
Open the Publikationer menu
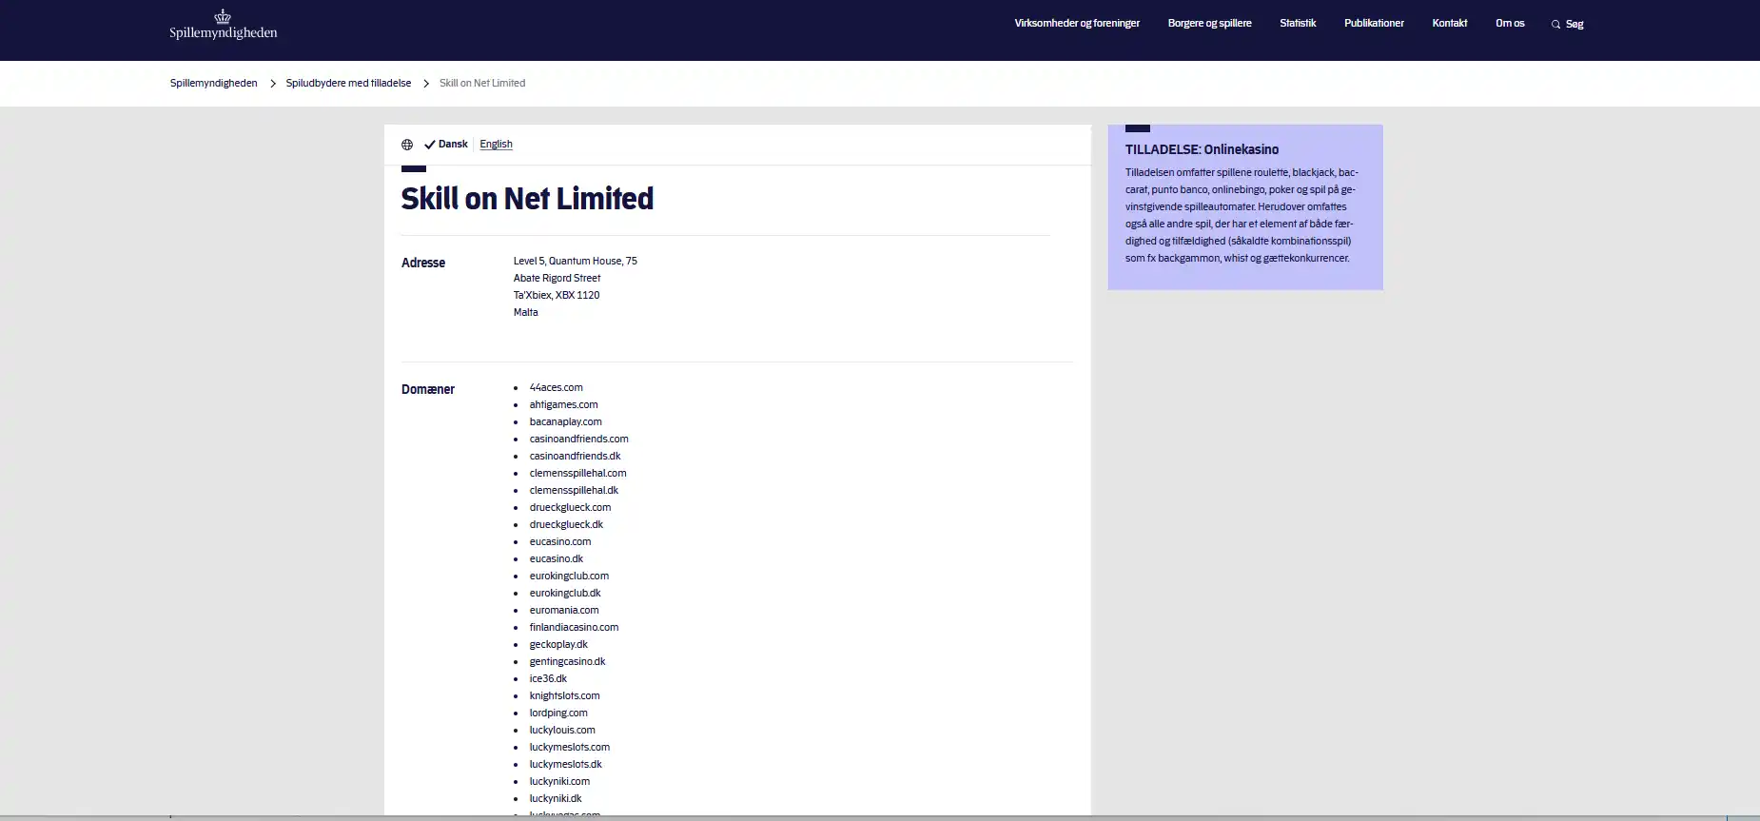1374,24
